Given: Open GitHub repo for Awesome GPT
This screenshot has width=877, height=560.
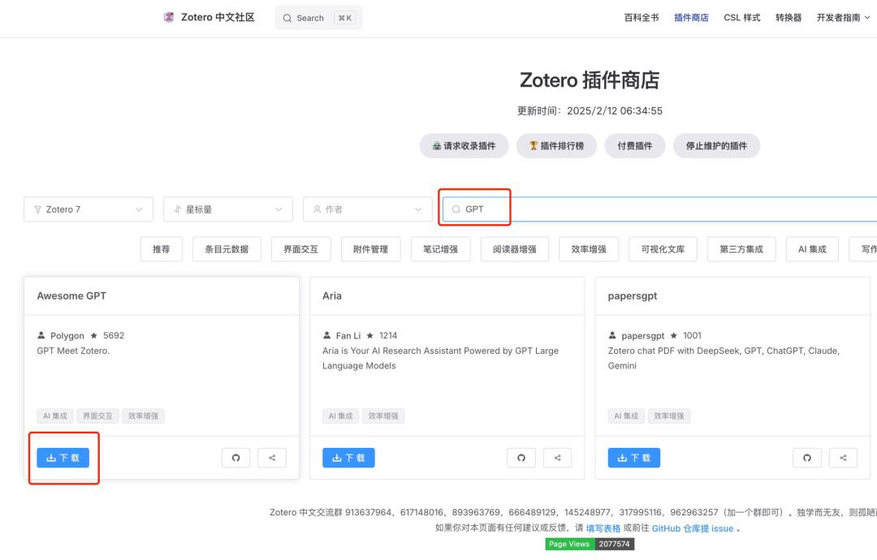Looking at the screenshot, I should [236, 458].
